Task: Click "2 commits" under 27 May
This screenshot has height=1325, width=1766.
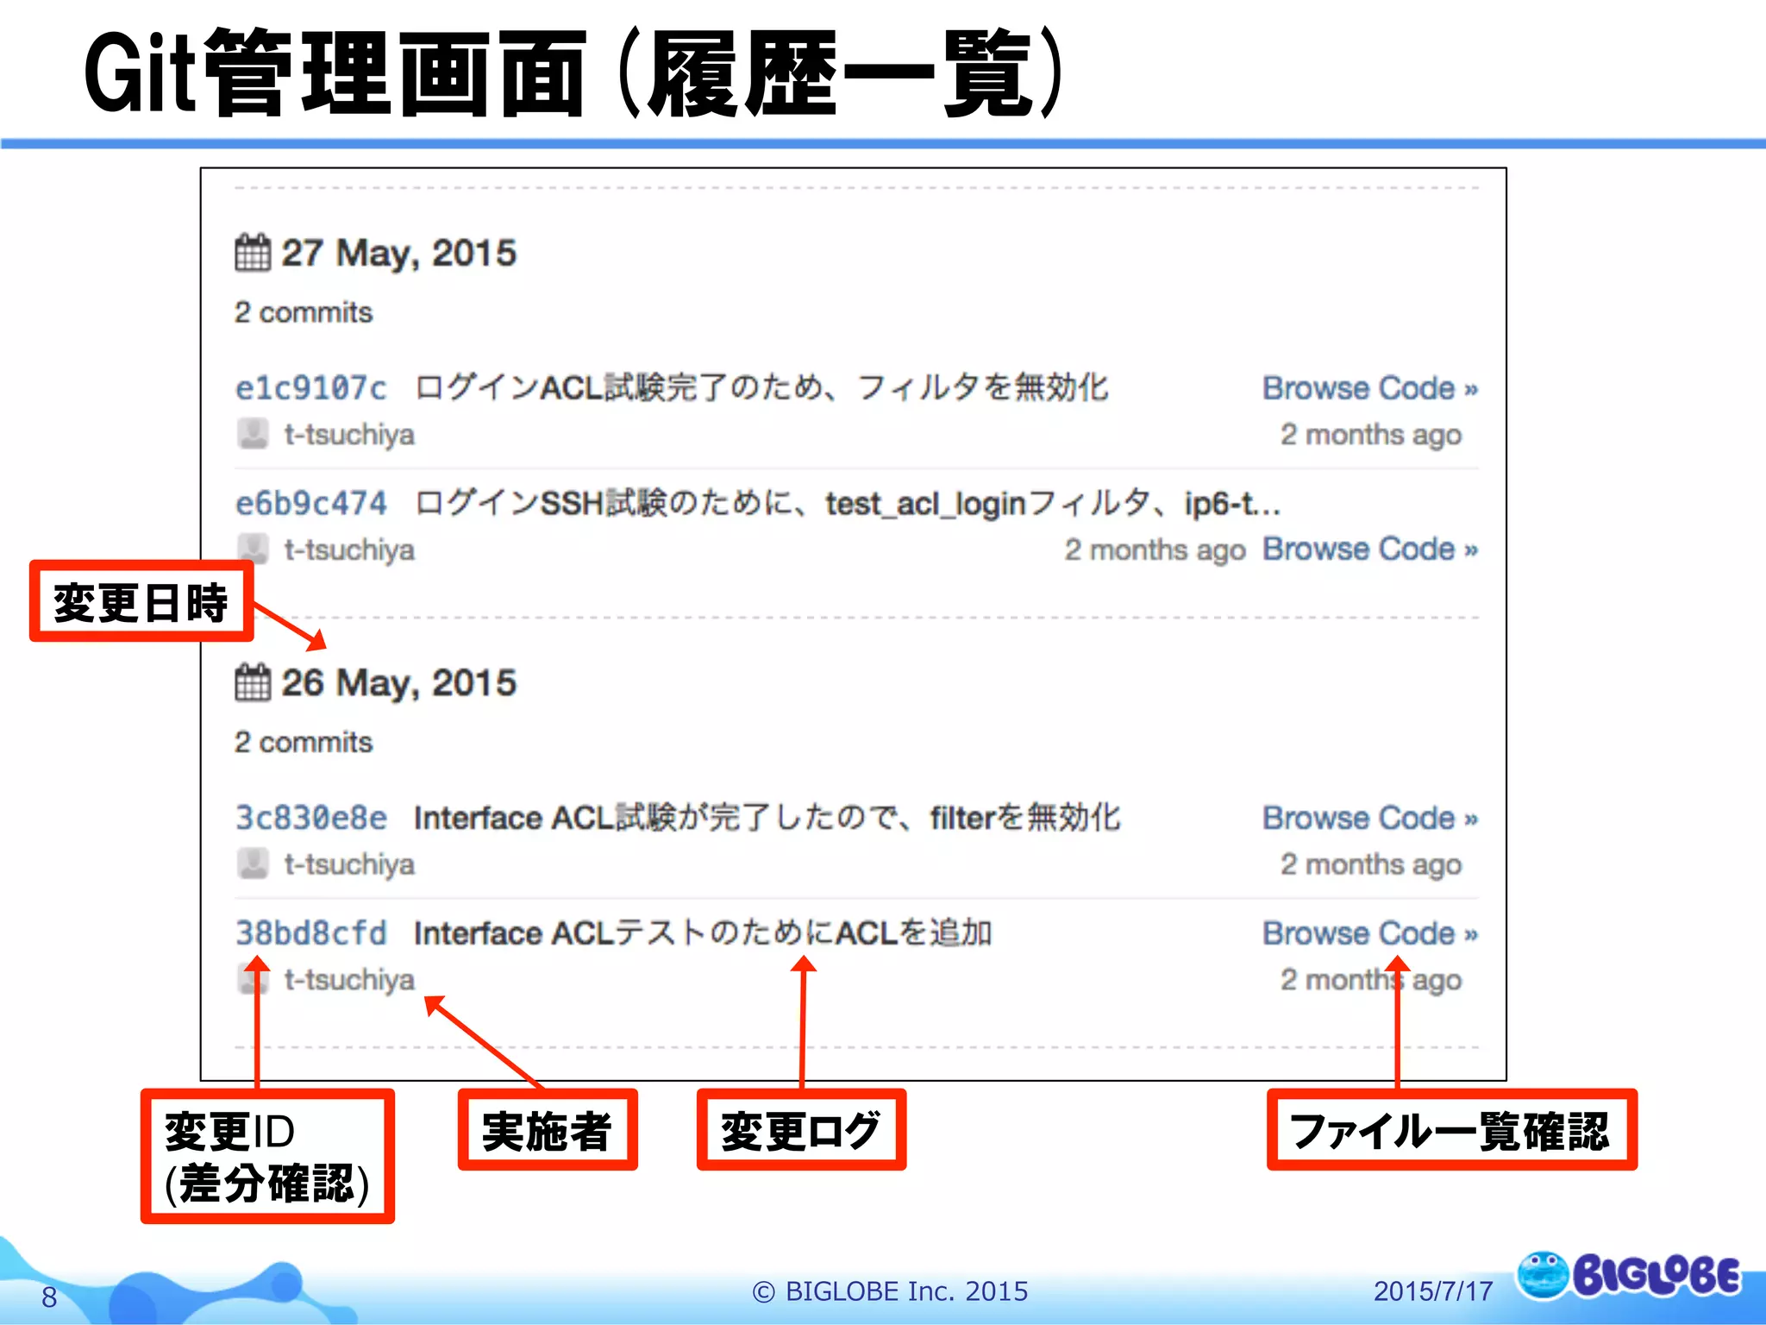Action: pyautogui.click(x=304, y=312)
